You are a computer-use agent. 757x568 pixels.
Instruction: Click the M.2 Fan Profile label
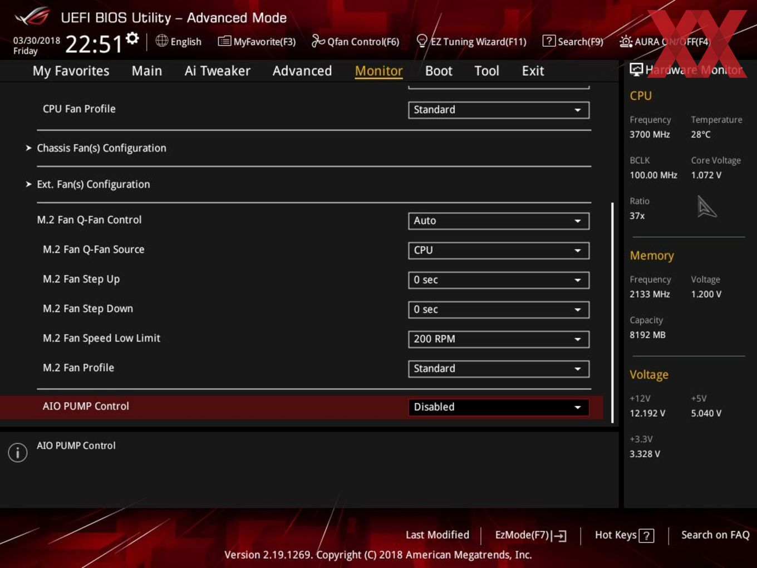coord(78,368)
